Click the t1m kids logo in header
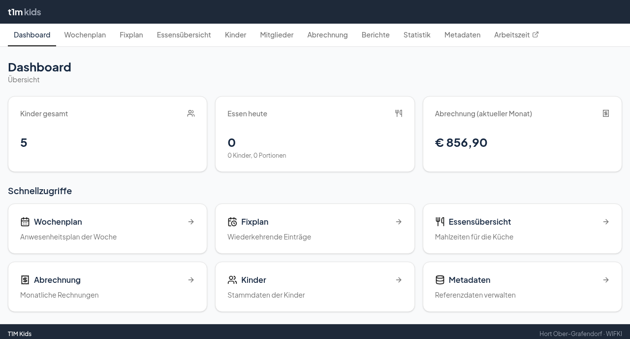The height and width of the screenshot is (339, 630). (x=24, y=12)
